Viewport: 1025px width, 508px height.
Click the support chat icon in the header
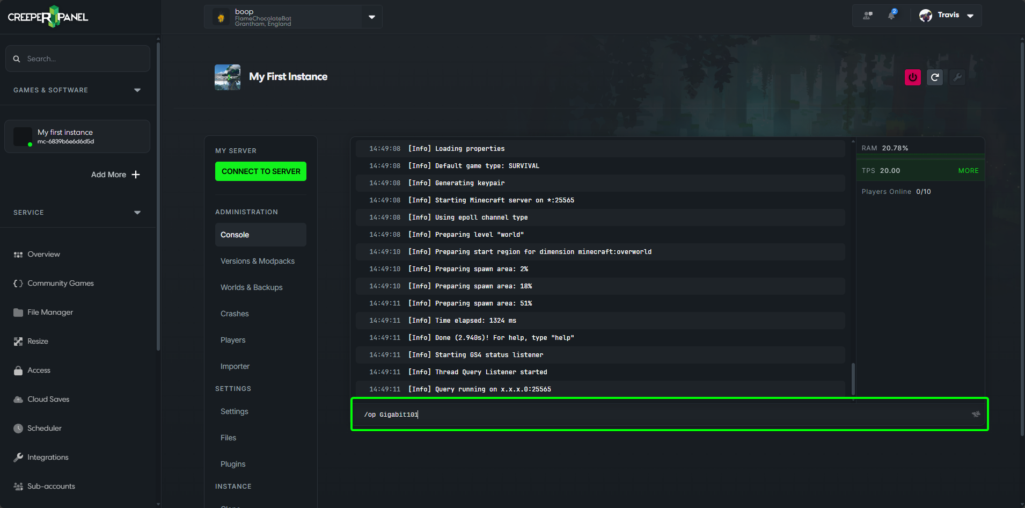click(x=868, y=15)
